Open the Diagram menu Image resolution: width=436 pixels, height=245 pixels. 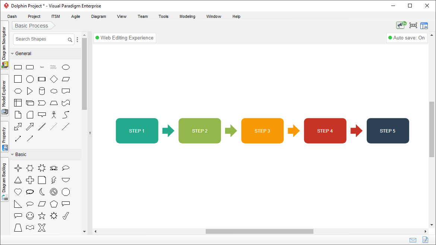pos(99,16)
